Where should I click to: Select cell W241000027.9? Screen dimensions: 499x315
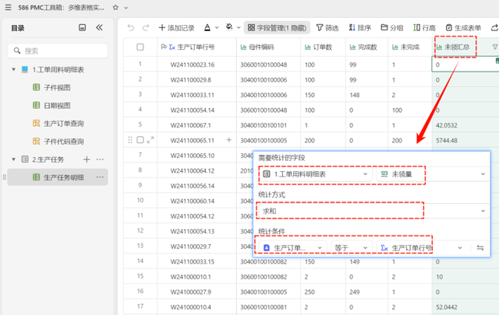196,292
